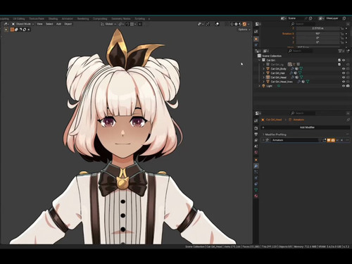This screenshot has width=352, height=264.
Task: Expand Cat Girl_Head_lines in outliner
Action: [x=264, y=82]
